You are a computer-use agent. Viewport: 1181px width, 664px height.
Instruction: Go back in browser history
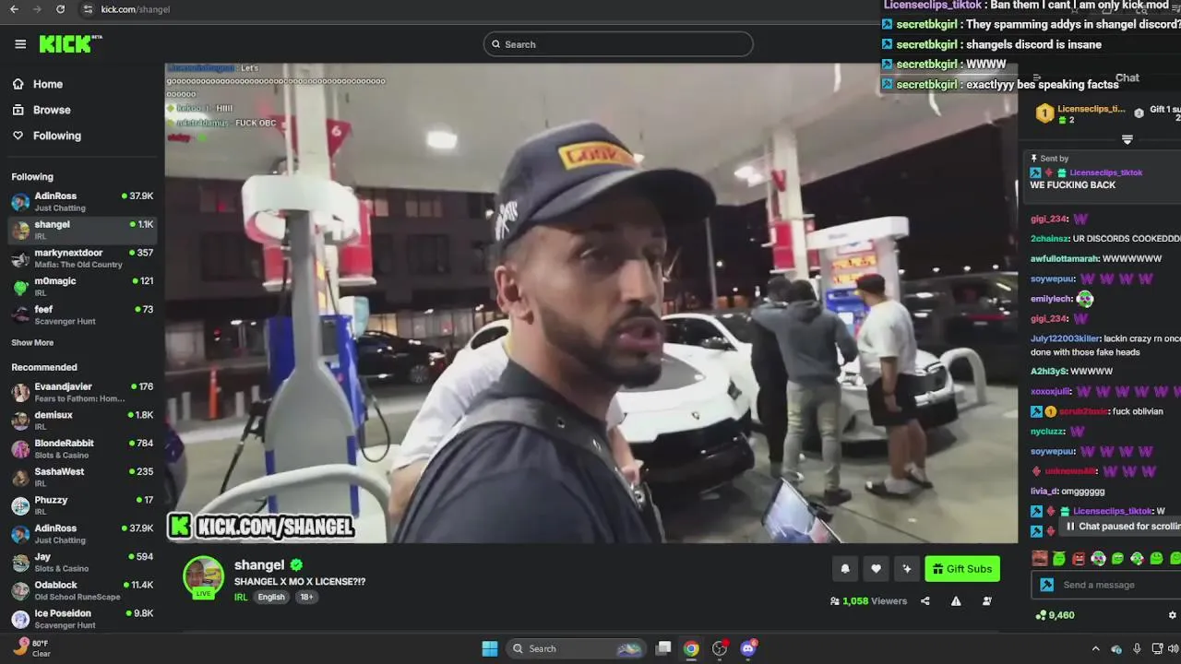coord(14,9)
